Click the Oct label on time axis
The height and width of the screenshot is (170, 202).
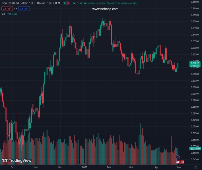[12, 167]
